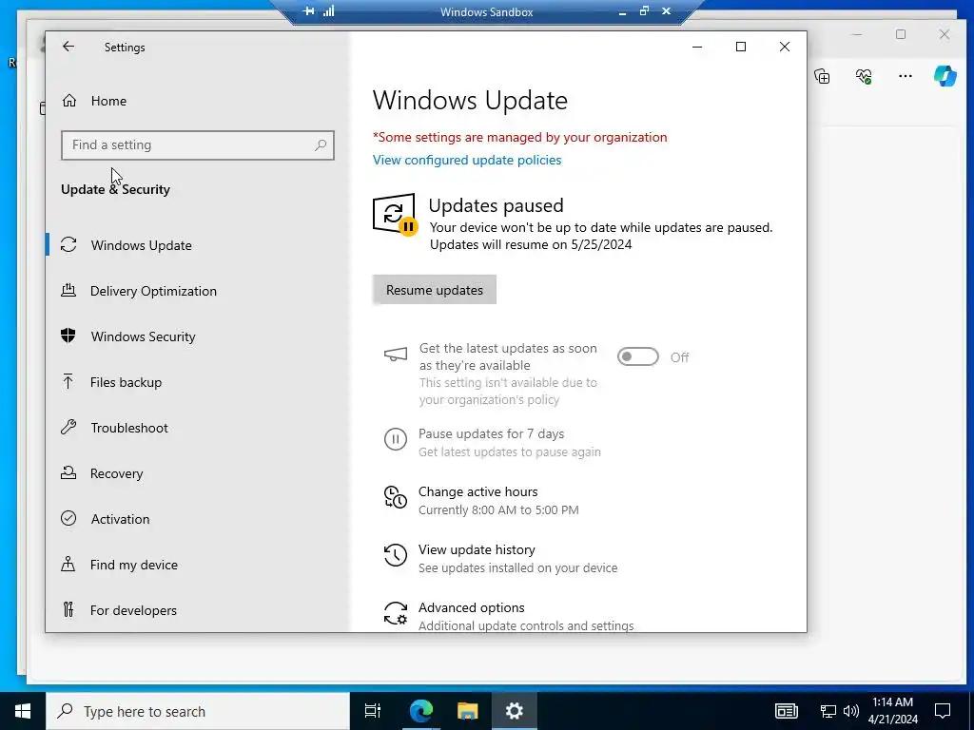Click the Troubleshoot wrench icon
The image size is (974, 730).
(68, 427)
